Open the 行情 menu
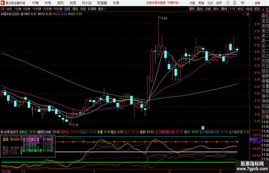The image size is (269, 173). [35, 3]
